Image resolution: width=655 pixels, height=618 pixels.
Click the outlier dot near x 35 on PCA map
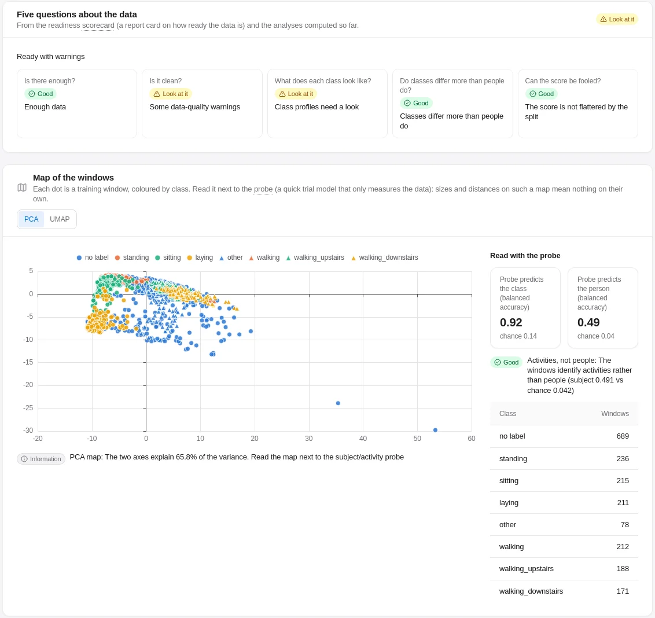pyautogui.click(x=338, y=403)
